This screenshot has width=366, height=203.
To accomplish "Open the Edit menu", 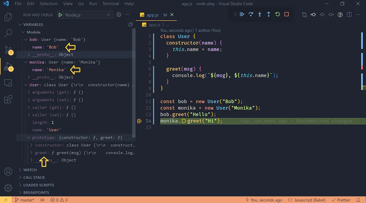I will (x=30, y=4).
